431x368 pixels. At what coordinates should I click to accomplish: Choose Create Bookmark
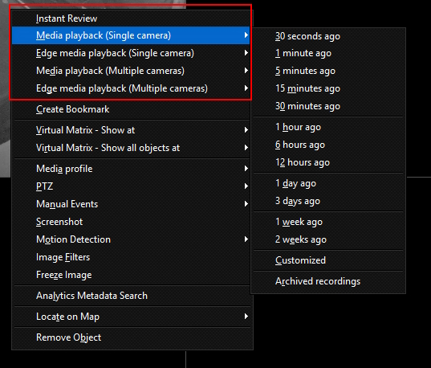point(132,109)
